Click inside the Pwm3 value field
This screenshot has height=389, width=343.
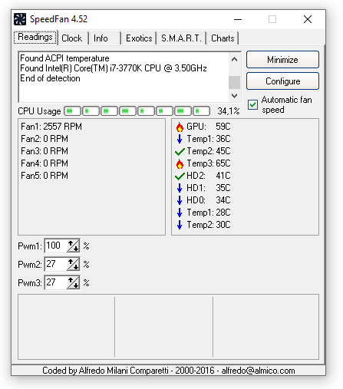(x=56, y=282)
